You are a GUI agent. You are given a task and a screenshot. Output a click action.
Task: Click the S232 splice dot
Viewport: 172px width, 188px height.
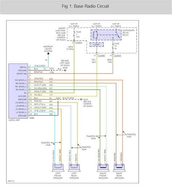click(58, 99)
